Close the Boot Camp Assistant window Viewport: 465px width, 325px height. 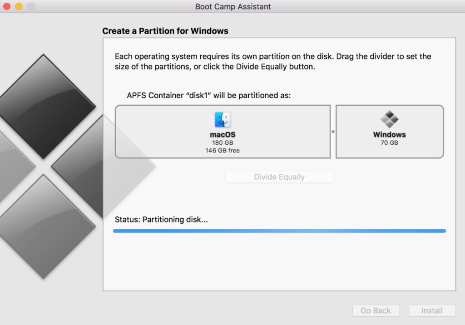pos(6,6)
